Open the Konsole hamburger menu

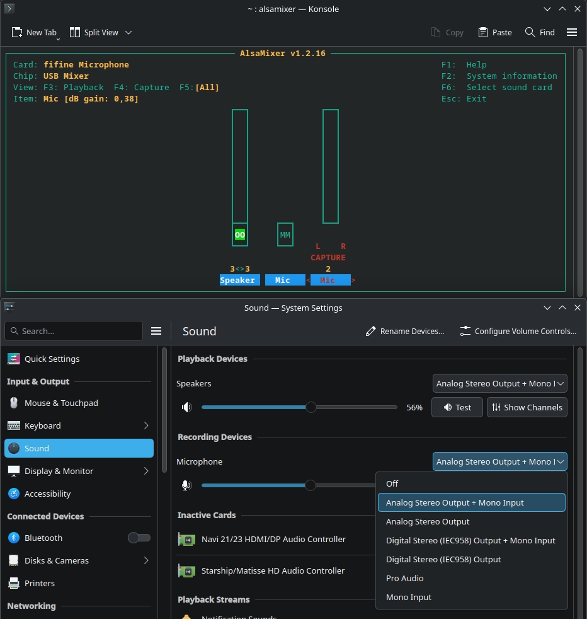[572, 32]
